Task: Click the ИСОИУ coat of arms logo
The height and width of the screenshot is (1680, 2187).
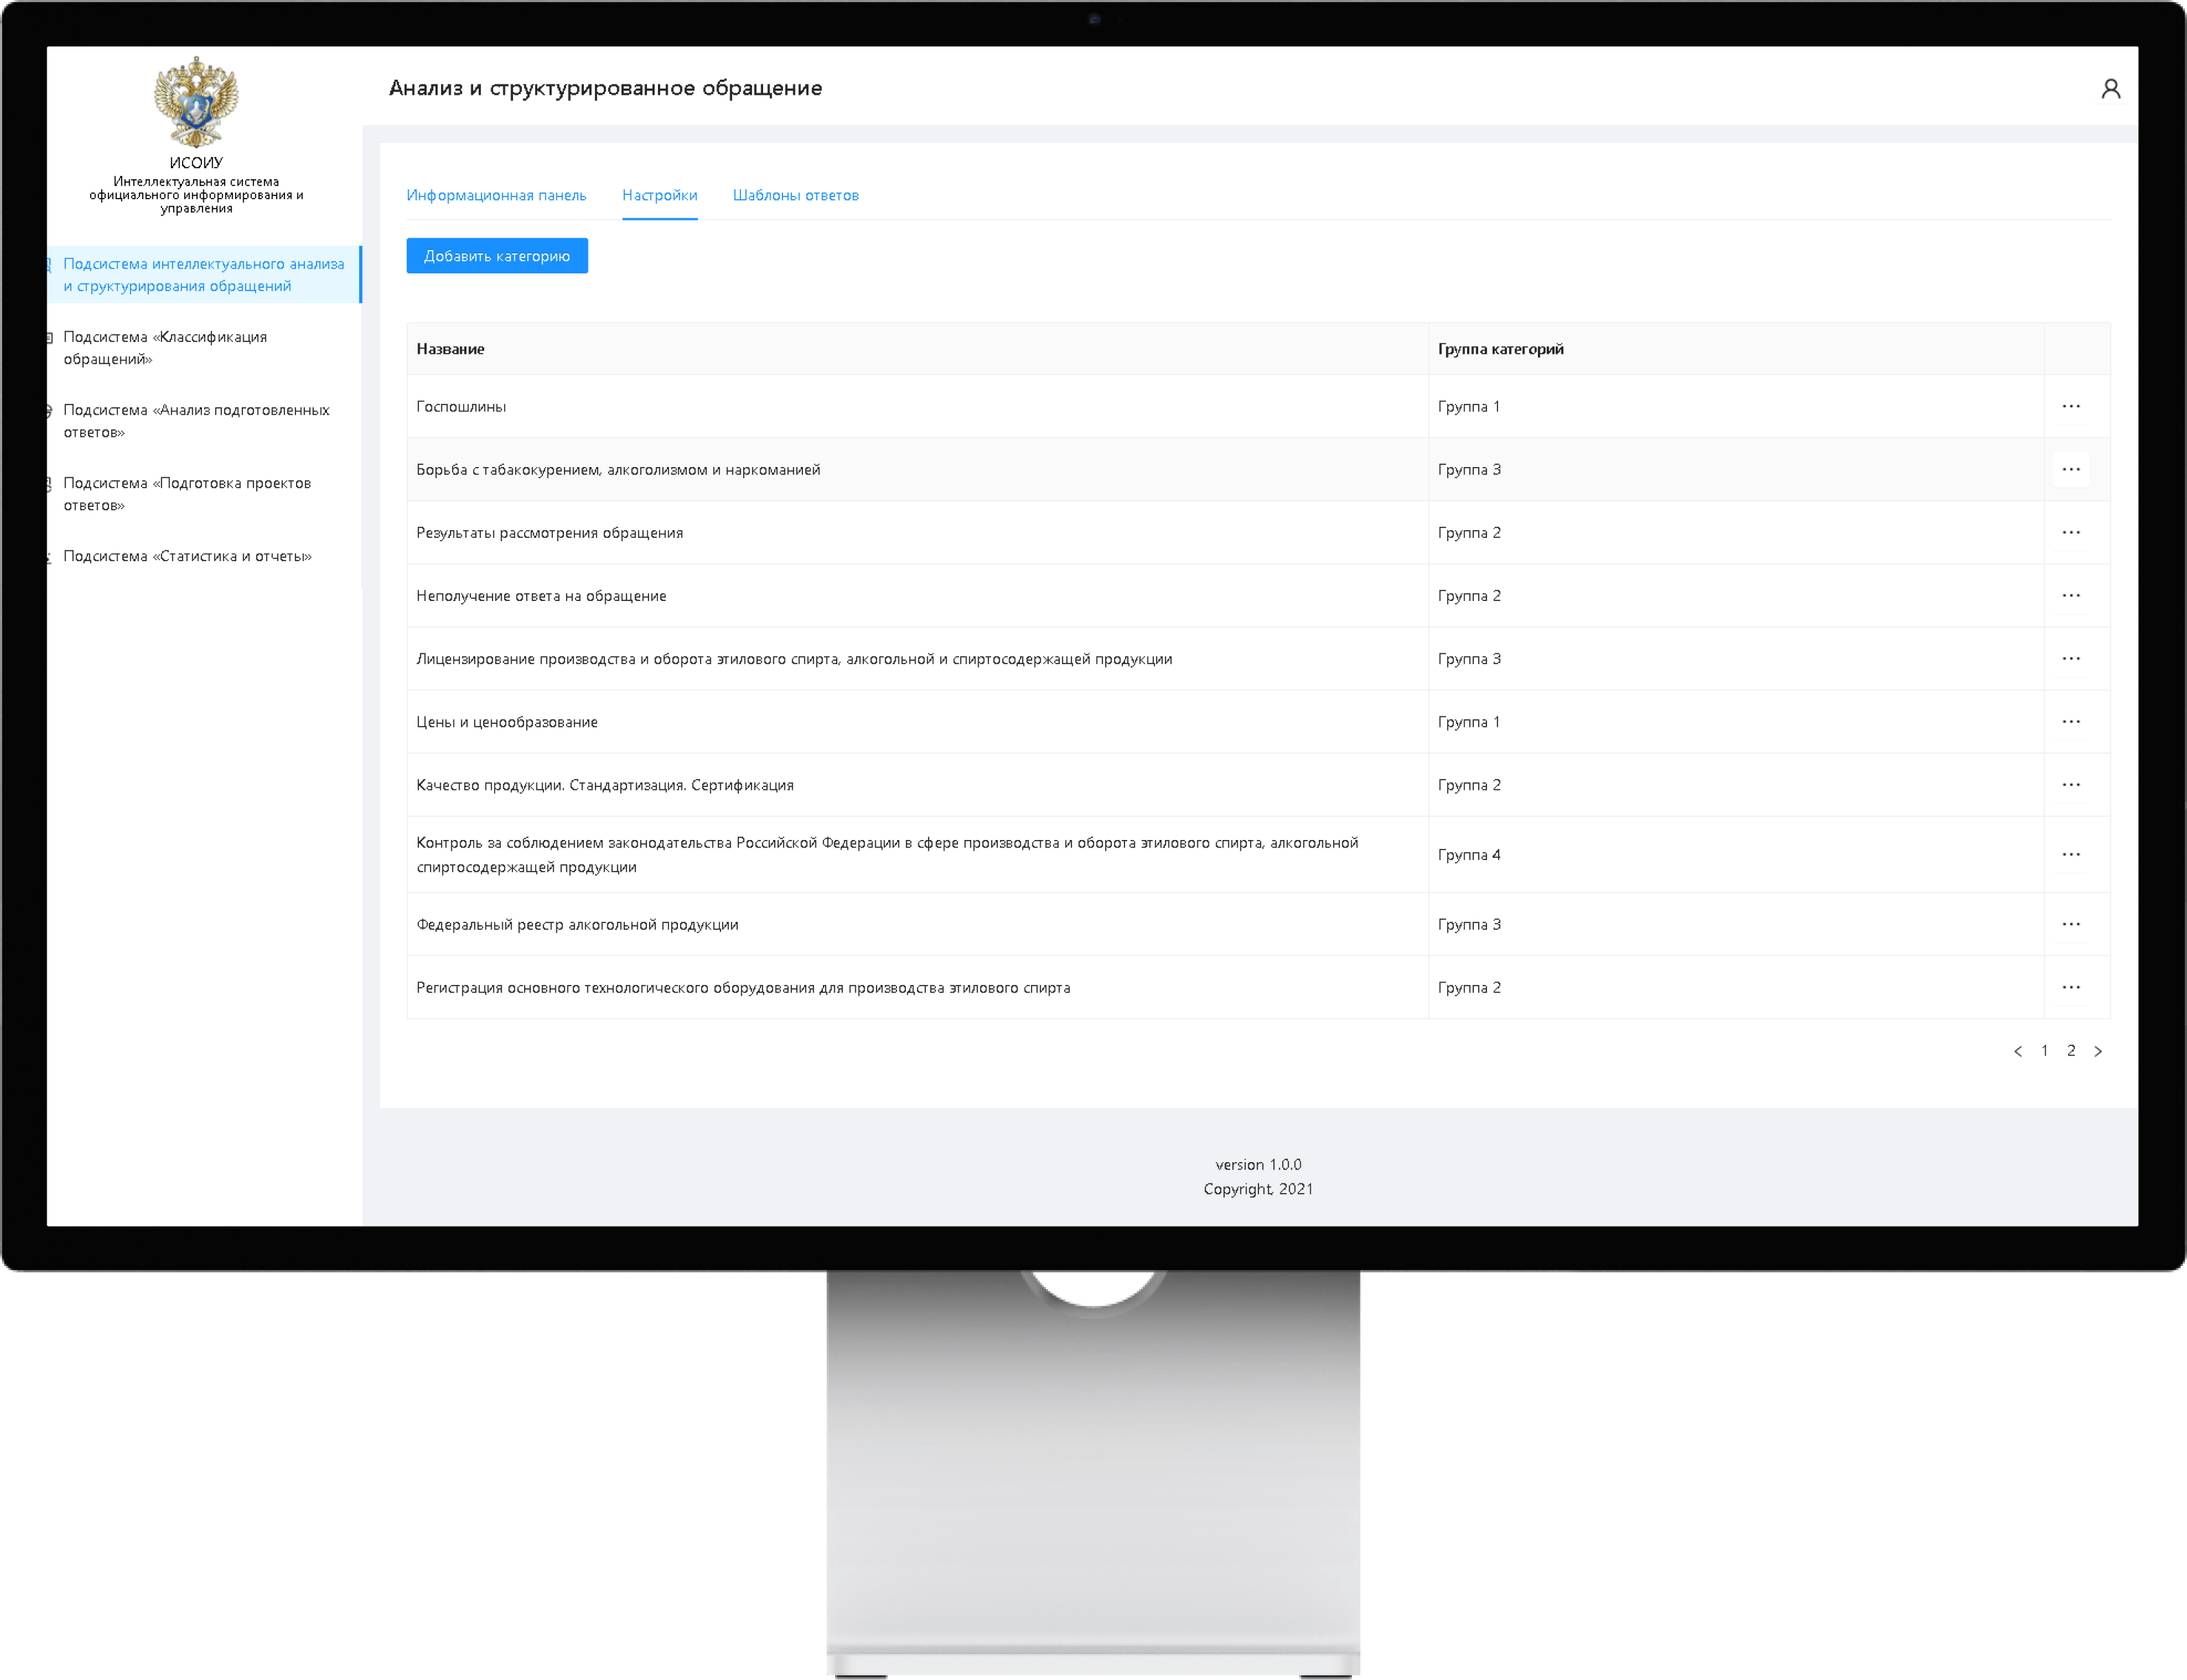Action: click(x=196, y=101)
